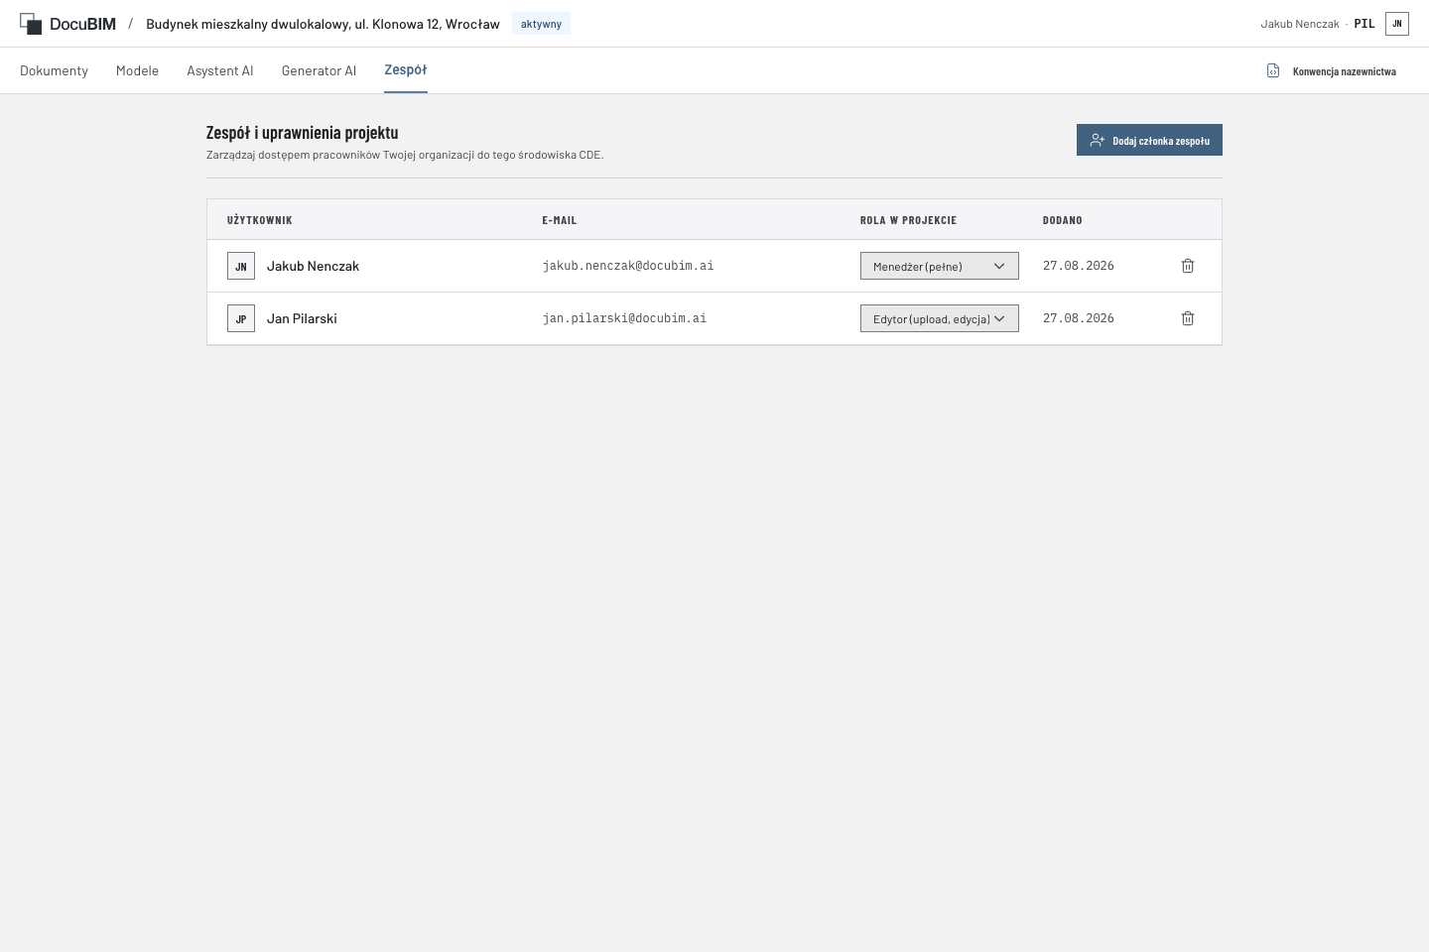Delete Jakub Nenczak using the trash icon
The height and width of the screenshot is (952, 1429).
point(1188,266)
